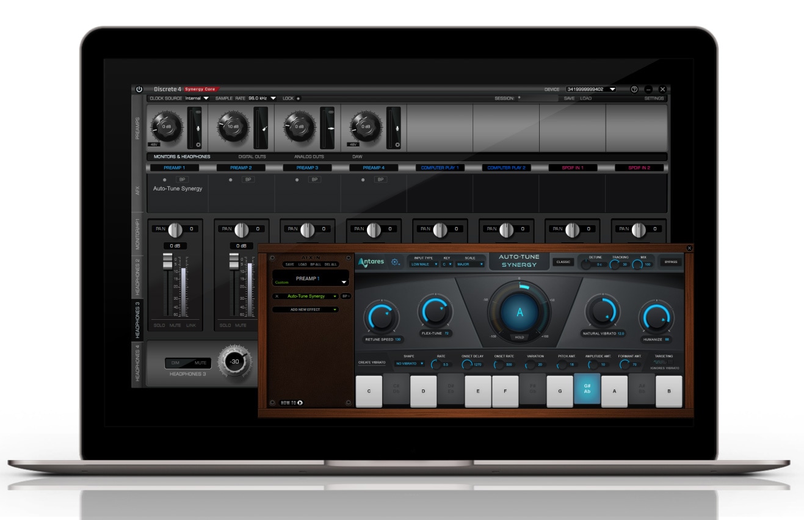Image resolution: width=804 pixels, height=520 pixels.
Task: Click the Flex-Tune knob
Action: click(435, 312)
